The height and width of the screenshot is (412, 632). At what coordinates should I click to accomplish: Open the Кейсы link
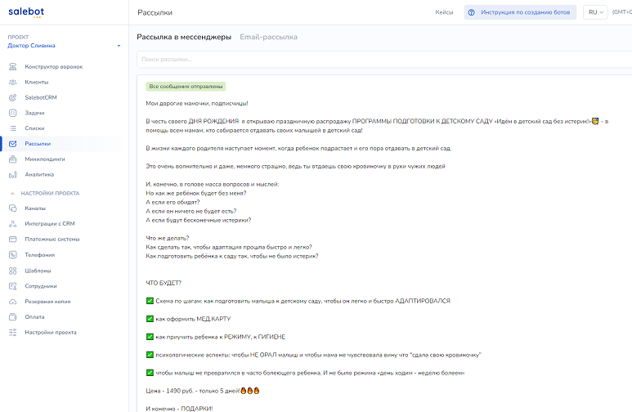coord(444,12)
